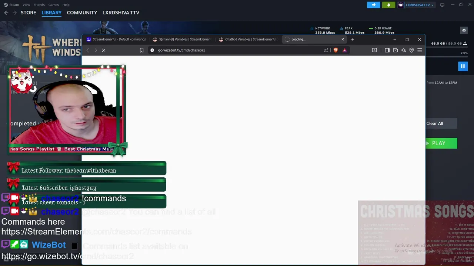
Task: Switch to StreamElements Default commands tab
Action: coord(116,39)
